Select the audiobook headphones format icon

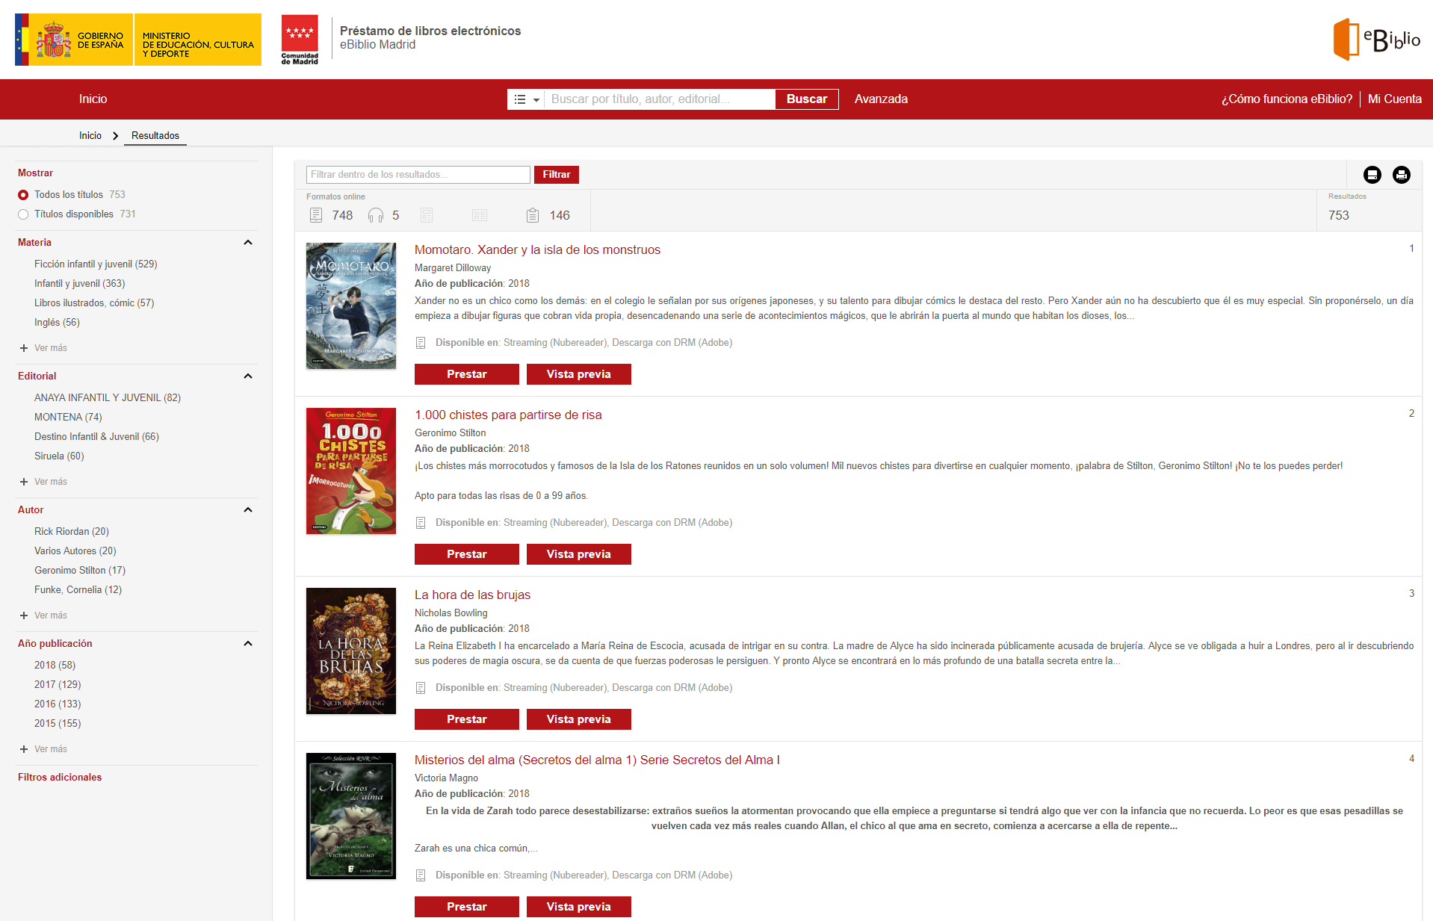pos(376,215)
